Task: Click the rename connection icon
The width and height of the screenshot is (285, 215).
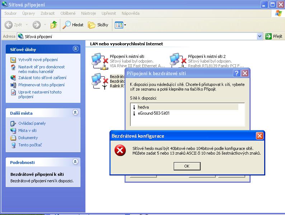Action: [x=13, y=85]
